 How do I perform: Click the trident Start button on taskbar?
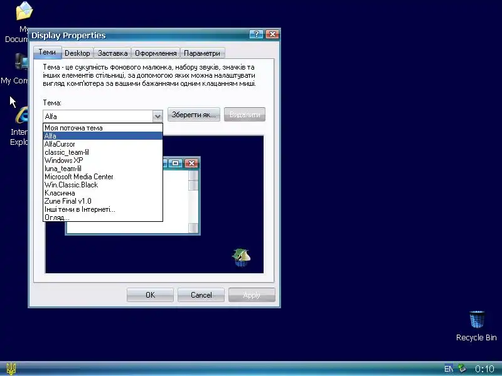(x=11, y=369)
